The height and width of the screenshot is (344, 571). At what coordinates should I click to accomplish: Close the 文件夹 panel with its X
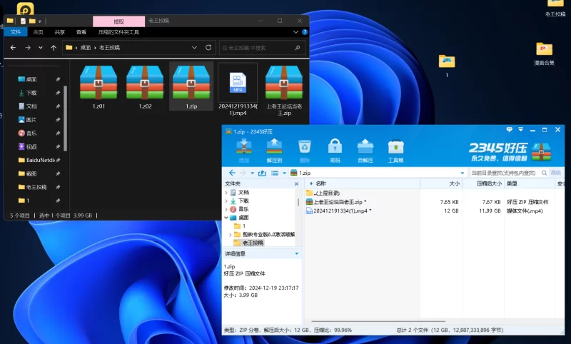[296, 184]
